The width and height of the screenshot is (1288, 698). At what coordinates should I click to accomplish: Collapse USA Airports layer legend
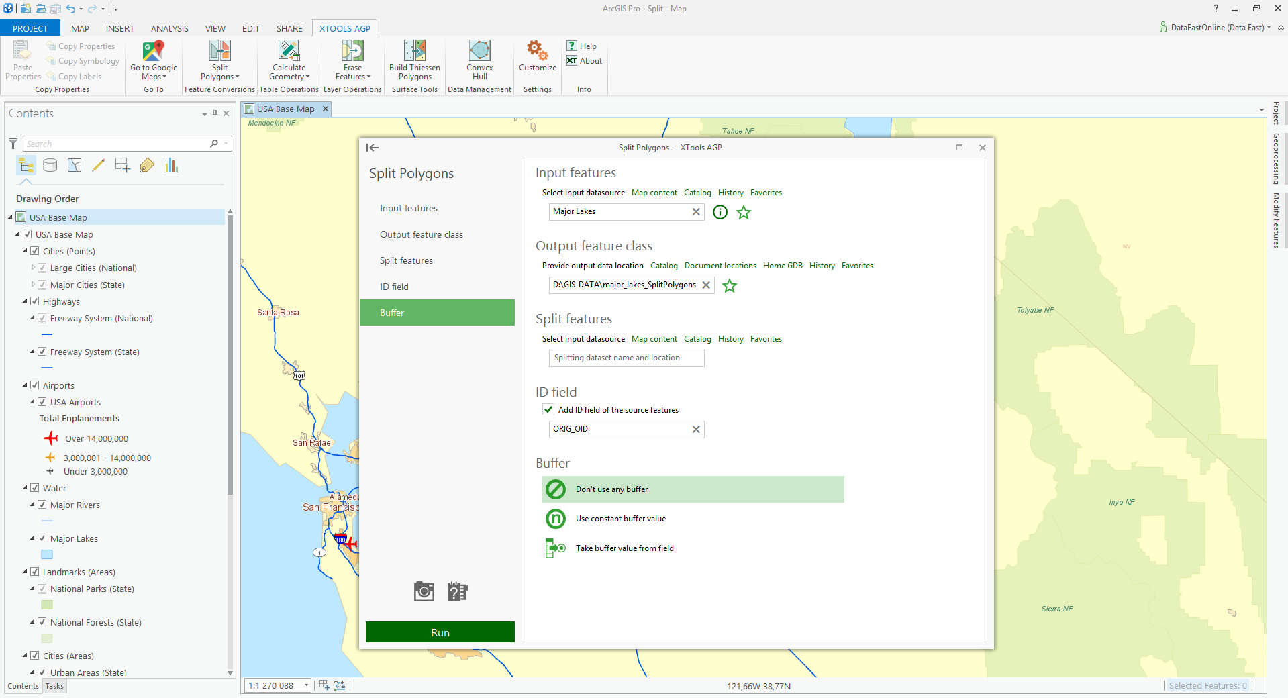click(x=32, y=402)
